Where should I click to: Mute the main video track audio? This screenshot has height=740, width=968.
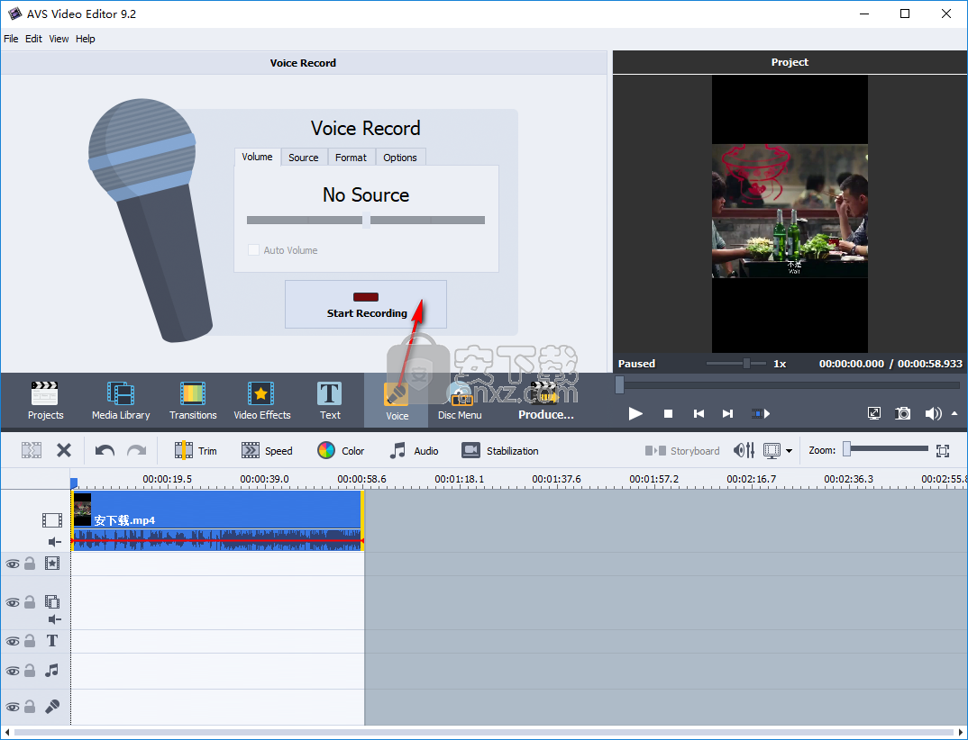[x=55, y=542]
